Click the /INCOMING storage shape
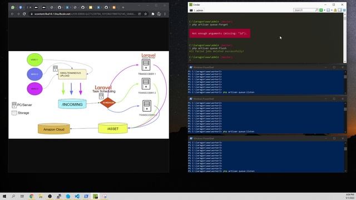 [x=72, y=104]
